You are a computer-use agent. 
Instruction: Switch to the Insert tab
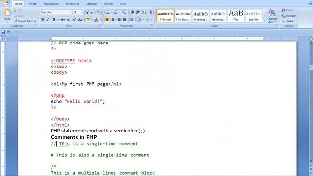tap(32, 4)
